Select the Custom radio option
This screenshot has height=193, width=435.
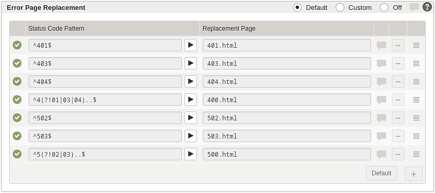coord(340,7)
